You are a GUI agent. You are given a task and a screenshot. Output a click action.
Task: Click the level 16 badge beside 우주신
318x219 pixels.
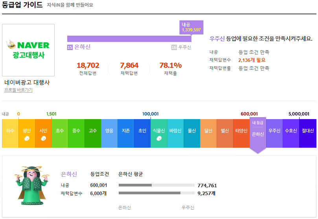click(174, 47)
